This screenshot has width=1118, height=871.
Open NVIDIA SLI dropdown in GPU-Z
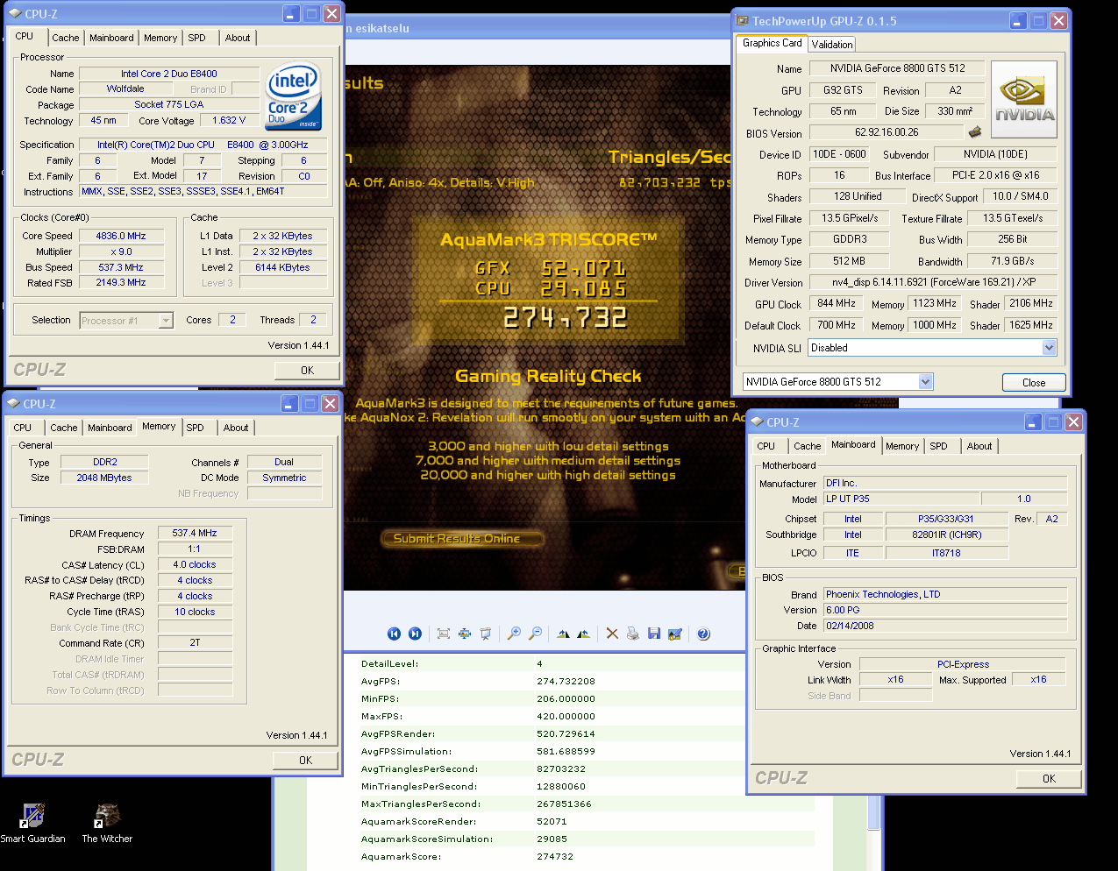[x=1049, y=348]
